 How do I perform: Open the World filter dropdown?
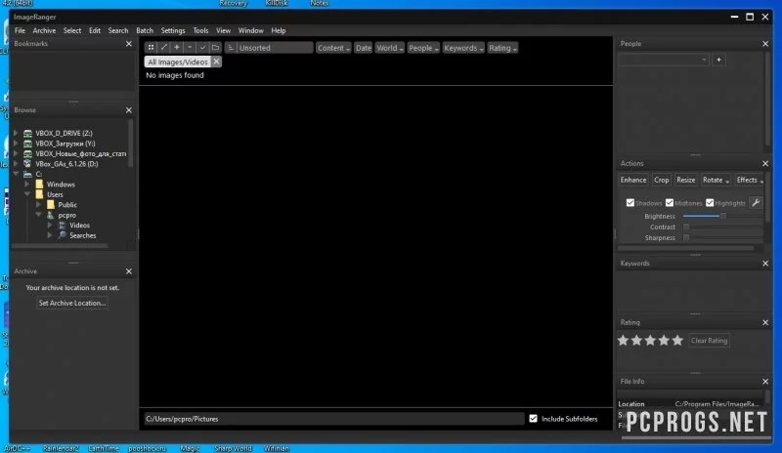coord(389,48)
